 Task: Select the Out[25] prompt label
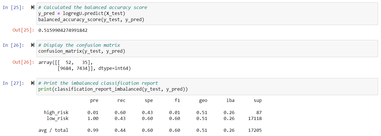(x=23, y=30)
